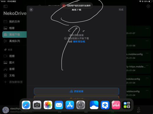The width and height of the screenshot is (153, 114).
Task: Select 离线下载 in the sidebar
Action: [x=14, y=35]
